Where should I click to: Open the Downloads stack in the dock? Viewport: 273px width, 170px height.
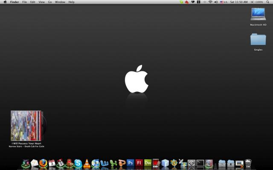coord(231,163)
